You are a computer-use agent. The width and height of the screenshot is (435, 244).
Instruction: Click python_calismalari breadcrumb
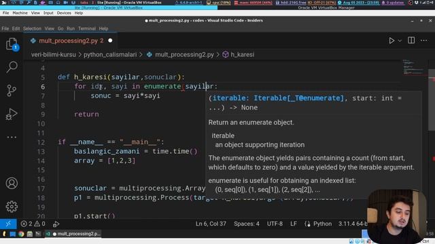110,54
